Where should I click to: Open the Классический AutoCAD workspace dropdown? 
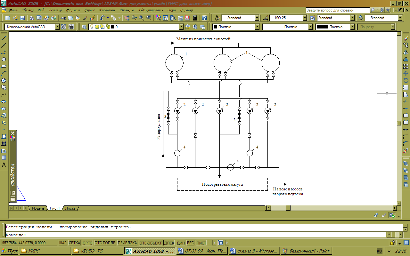tap(57, 27)
